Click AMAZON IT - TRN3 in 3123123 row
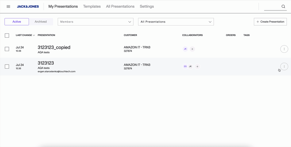 137,65
